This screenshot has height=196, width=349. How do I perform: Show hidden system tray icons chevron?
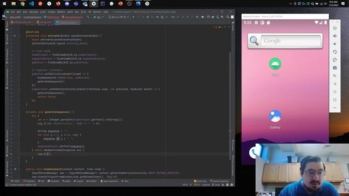(x=291, y=4)
